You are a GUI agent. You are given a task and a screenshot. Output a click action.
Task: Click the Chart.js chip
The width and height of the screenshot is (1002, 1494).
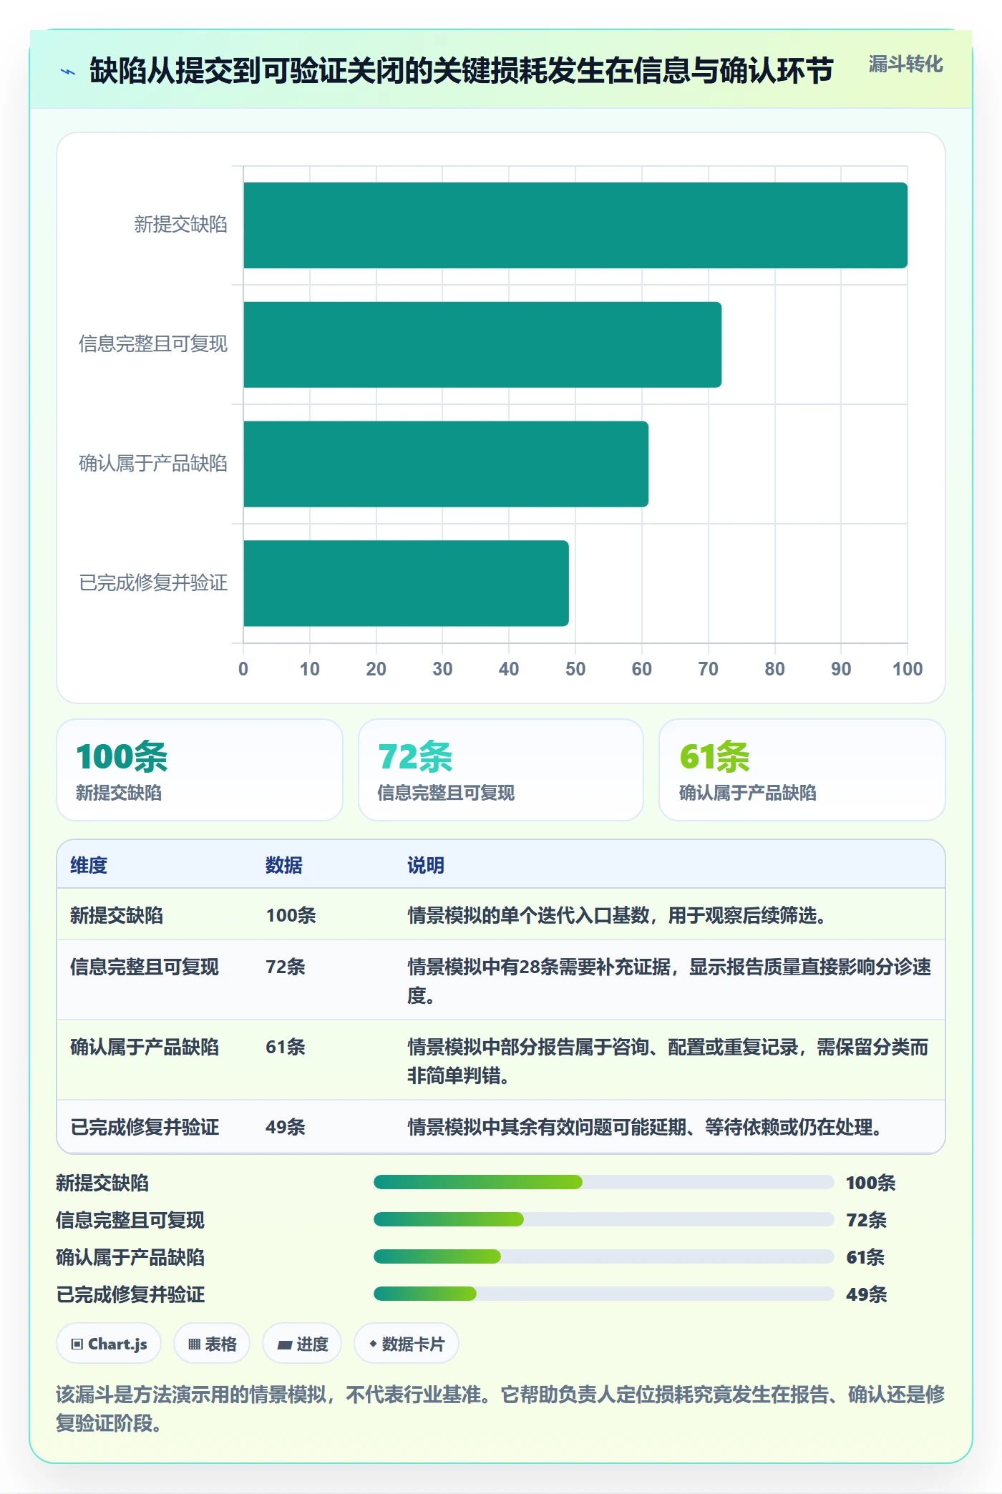tap(109, 1344)
